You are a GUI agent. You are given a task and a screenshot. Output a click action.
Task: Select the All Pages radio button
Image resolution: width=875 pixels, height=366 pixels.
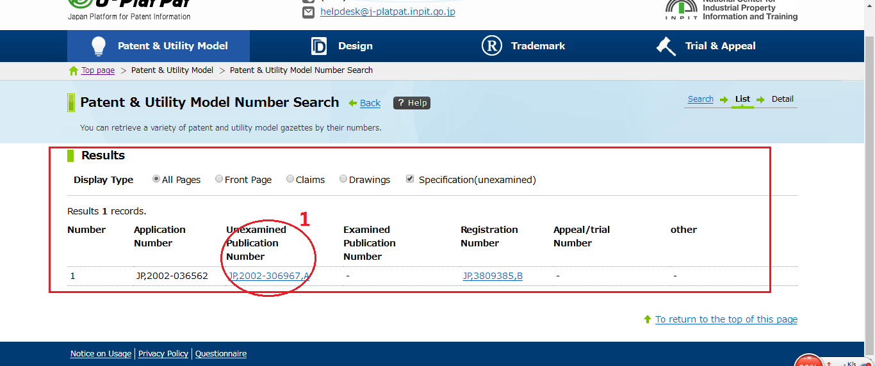tap(156, 179)
